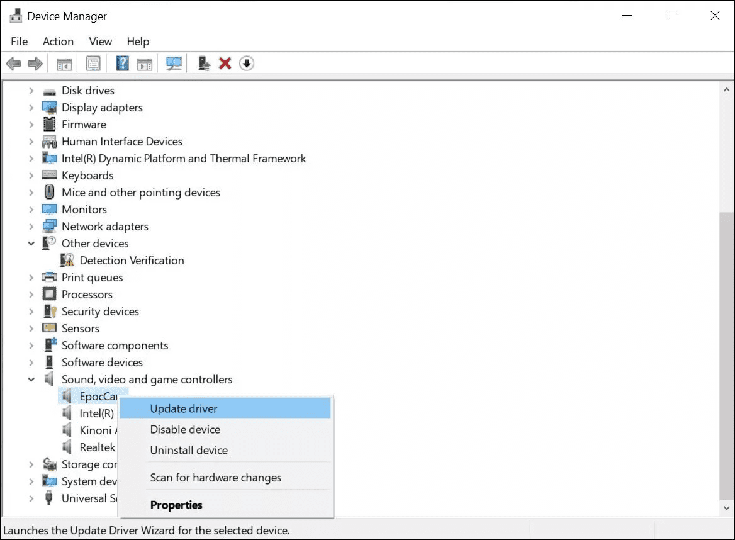This screenshot has width=735, height=540.
Task: Click the Scan for hardware changes monitor icon
Action: pos(174,64)
